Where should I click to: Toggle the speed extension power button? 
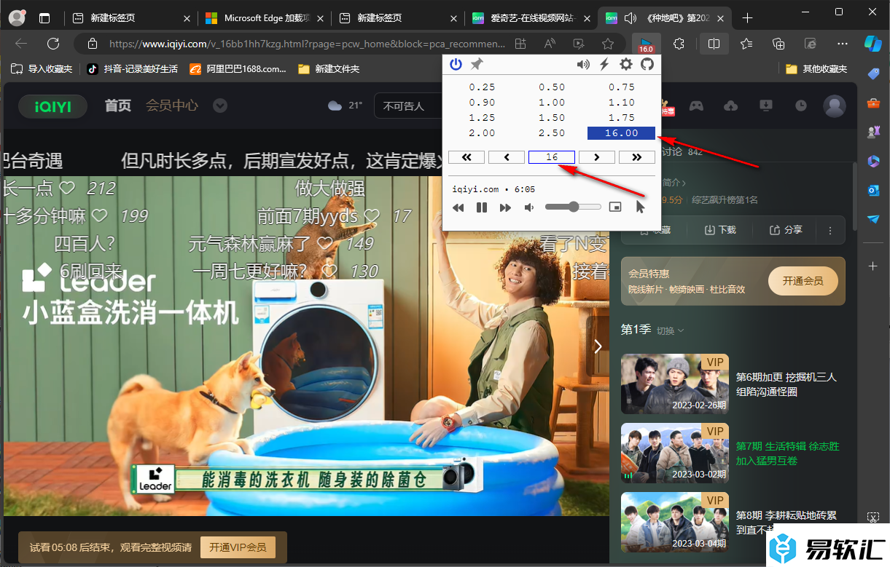pyautogui.click(x=456, y=65)
